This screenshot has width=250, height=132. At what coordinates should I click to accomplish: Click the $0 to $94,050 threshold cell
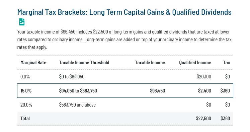pyautogui.click(x=72, y=77)
